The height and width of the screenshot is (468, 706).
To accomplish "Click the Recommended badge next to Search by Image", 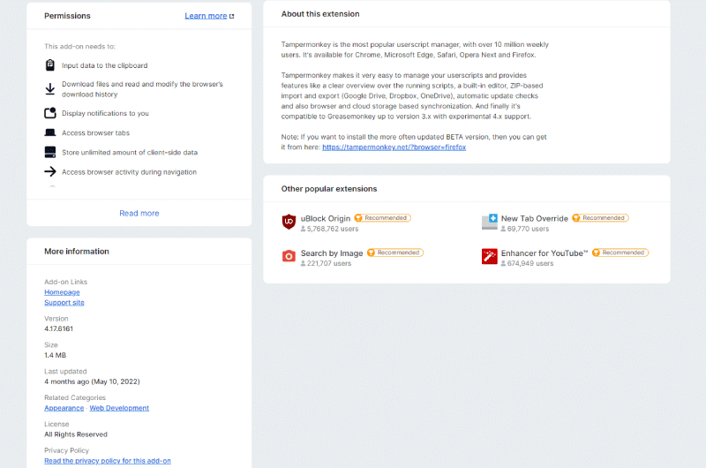I will (395, 253).
